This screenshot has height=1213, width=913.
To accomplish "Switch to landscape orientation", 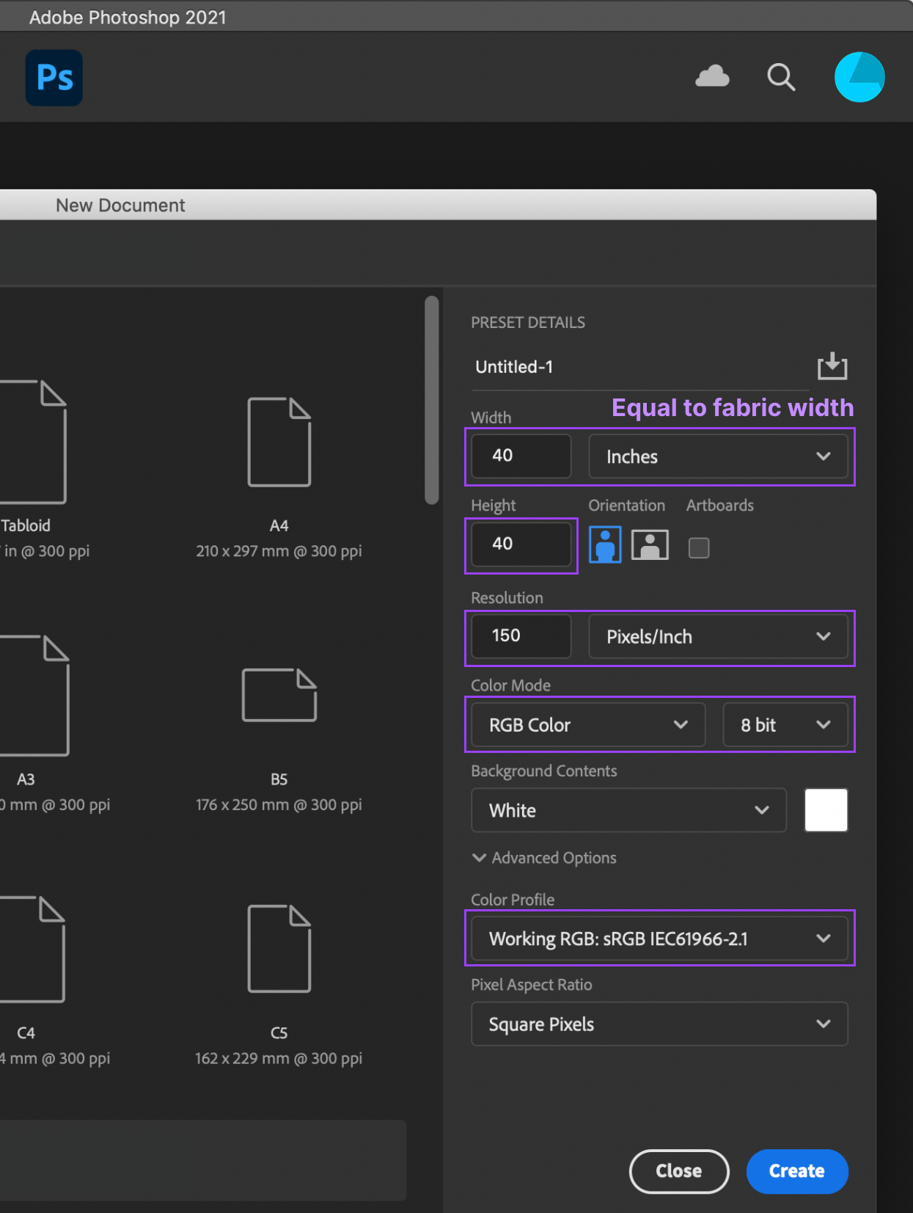I will point(650,545).
